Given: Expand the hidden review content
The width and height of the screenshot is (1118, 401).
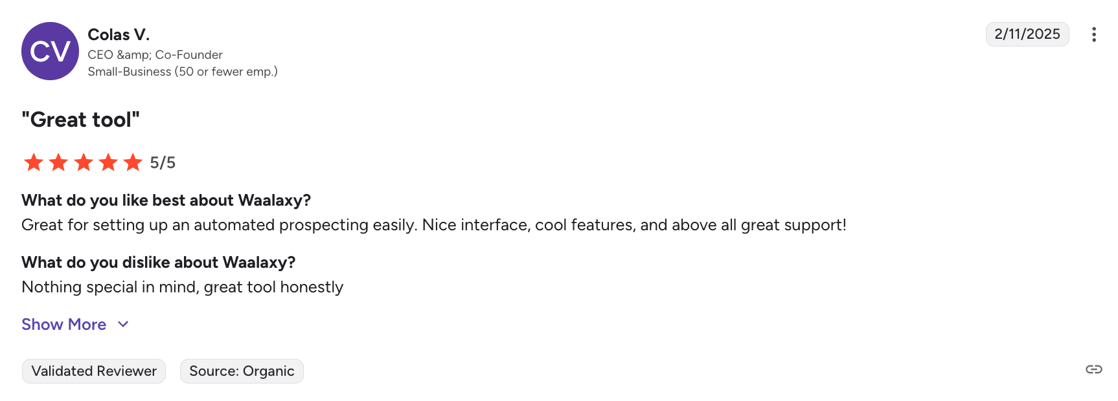Looking at the screenshot, I should click(x=63, y=324).
